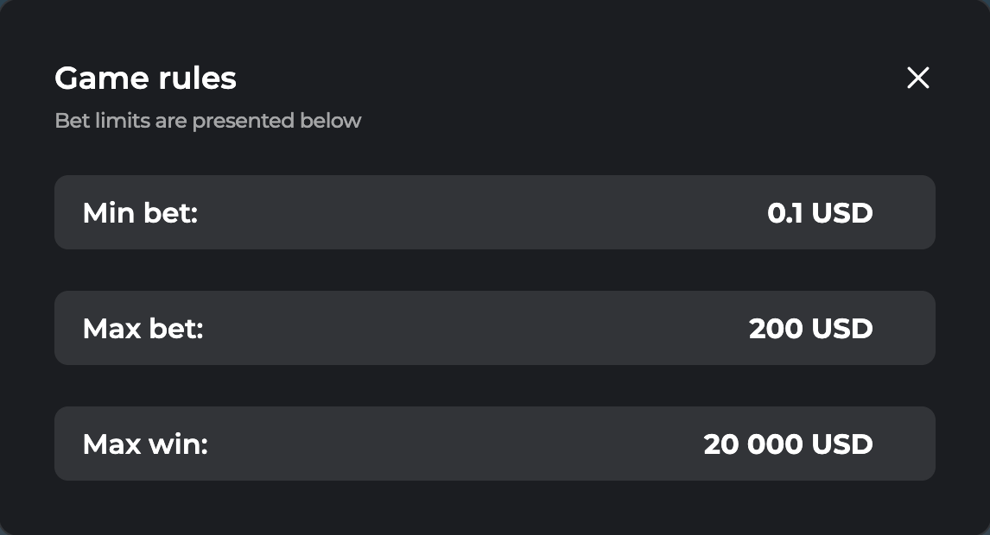Close the Game rules dialog
The image size is (990, 535).
tap(917, 78)
